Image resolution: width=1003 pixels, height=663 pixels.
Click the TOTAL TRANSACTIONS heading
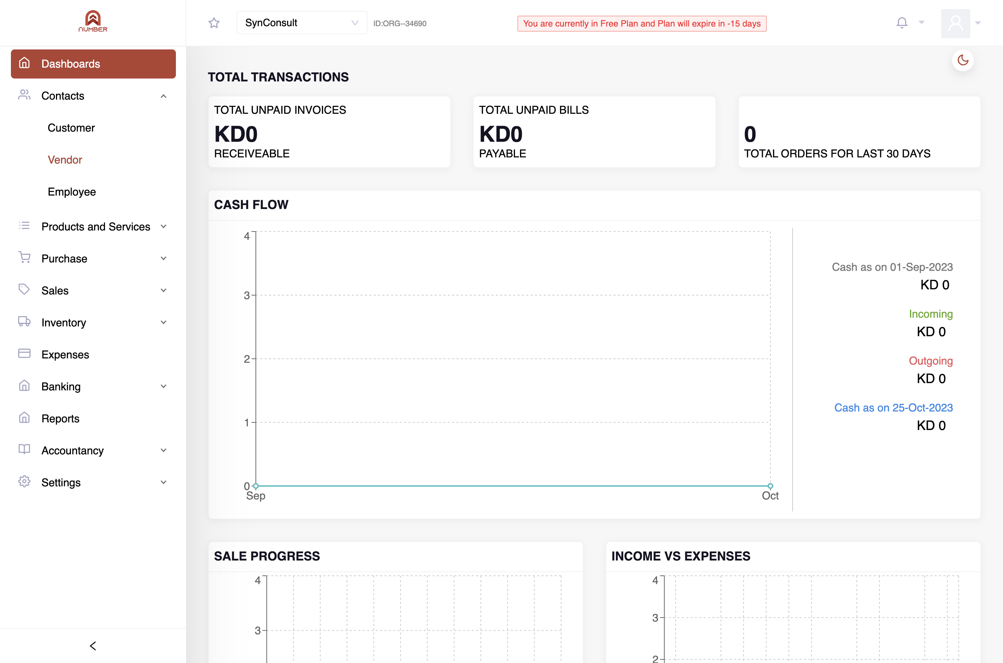[x=278, y=77]
